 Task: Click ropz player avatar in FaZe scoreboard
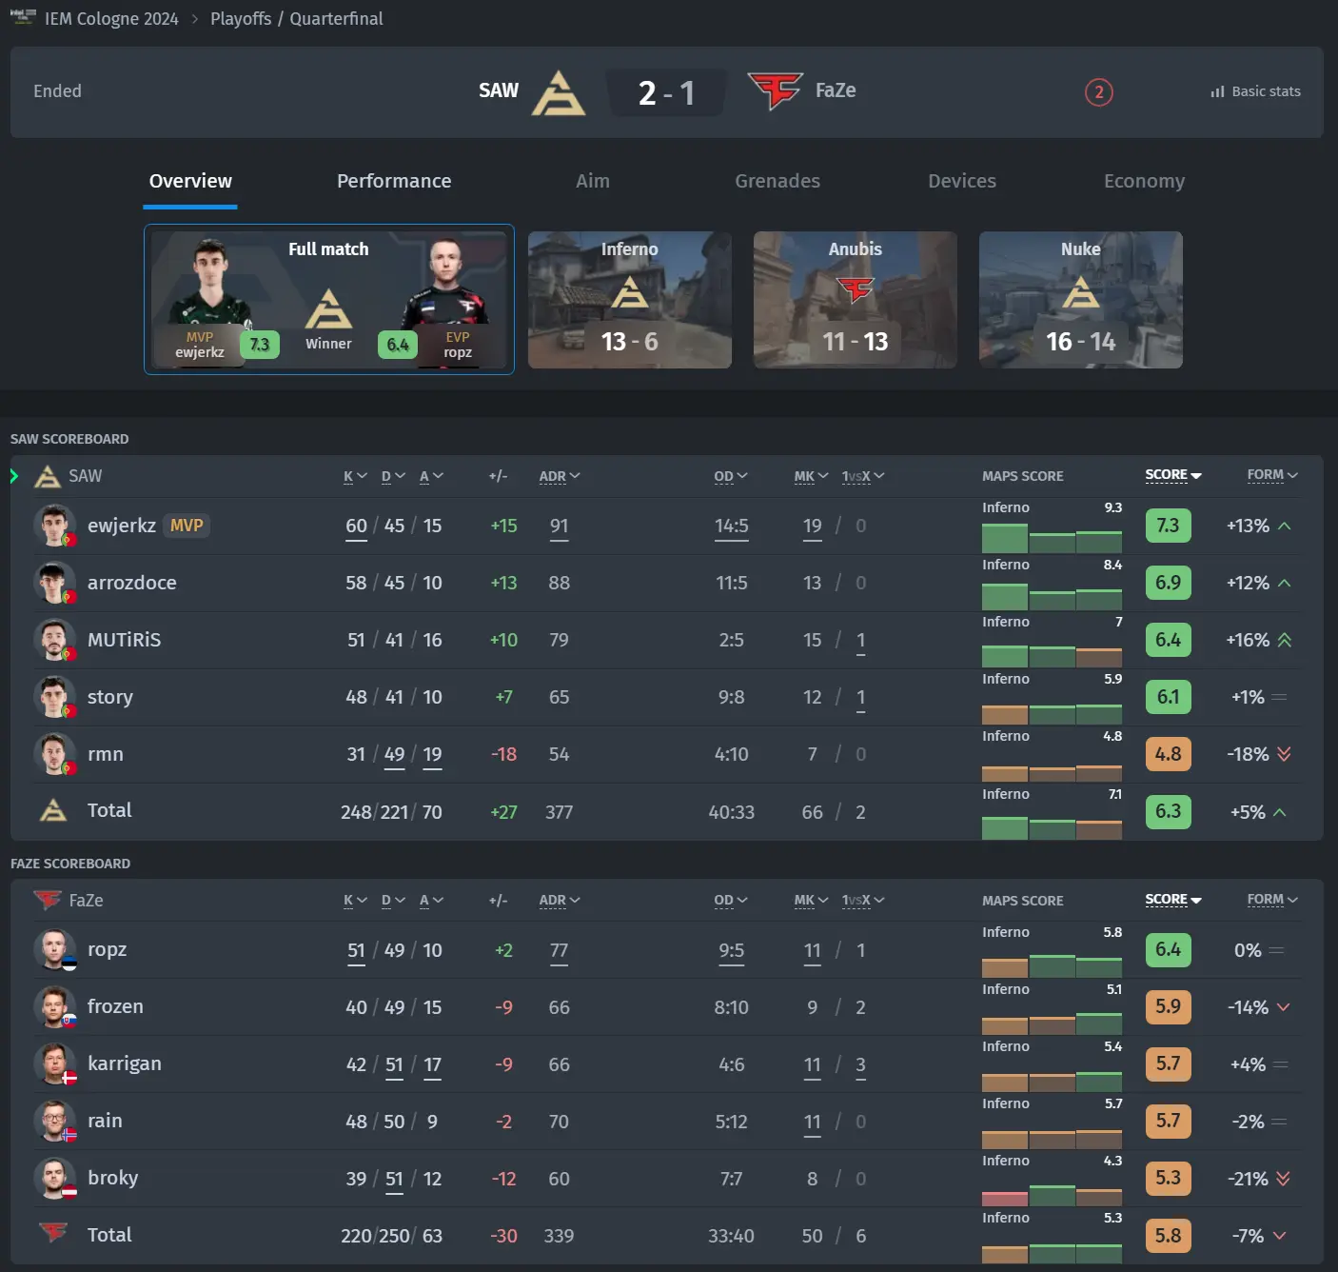pyautogui.click(x=54, y=949)
